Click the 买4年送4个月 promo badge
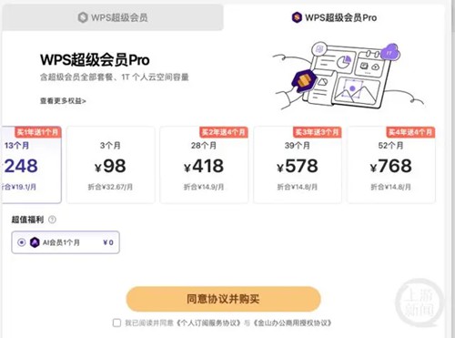 pyautogui.click(x=410, y=132)
